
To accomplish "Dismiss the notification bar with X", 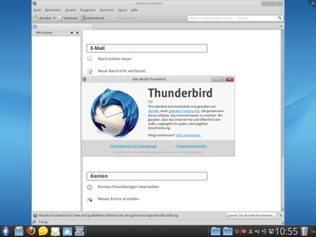I will point(281,216).
